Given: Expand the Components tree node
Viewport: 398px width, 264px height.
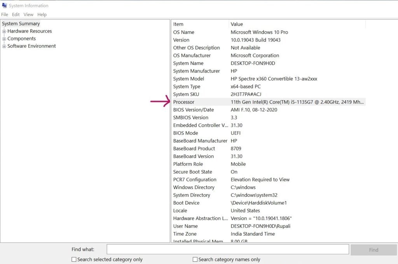Looking at the screenshot, I should [4, 38].
